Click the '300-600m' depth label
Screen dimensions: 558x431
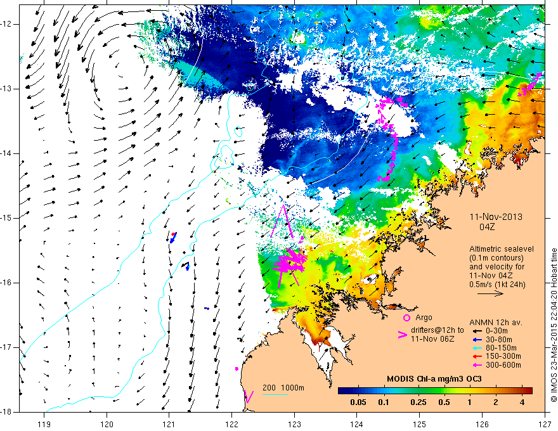[x=503, y=365]
